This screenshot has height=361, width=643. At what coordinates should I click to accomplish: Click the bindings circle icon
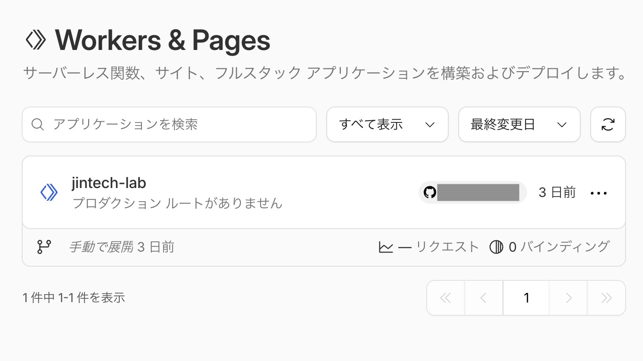496,247
